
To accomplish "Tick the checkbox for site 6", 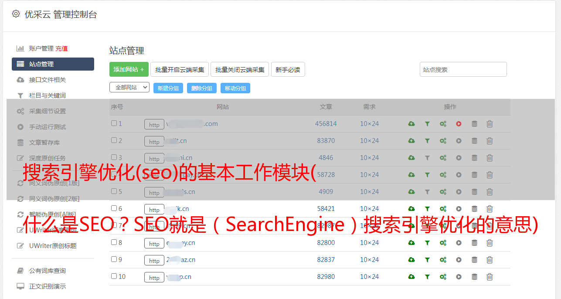I will point(114,208).
